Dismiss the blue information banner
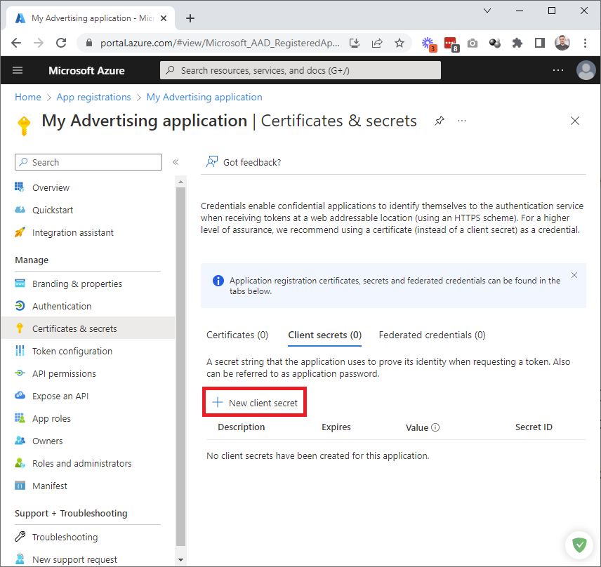Image resolution: width=601 pixels, height=567 pixels. (x=574, y=275)
